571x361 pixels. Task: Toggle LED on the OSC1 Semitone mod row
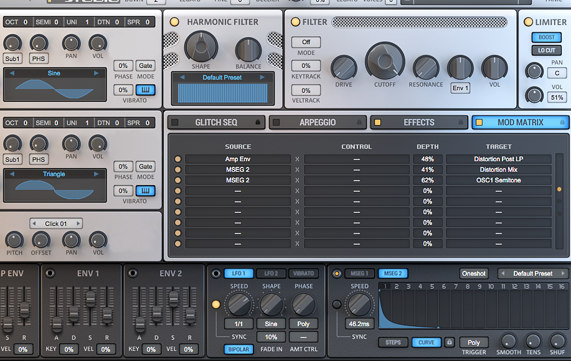click(x=177, y=180)
